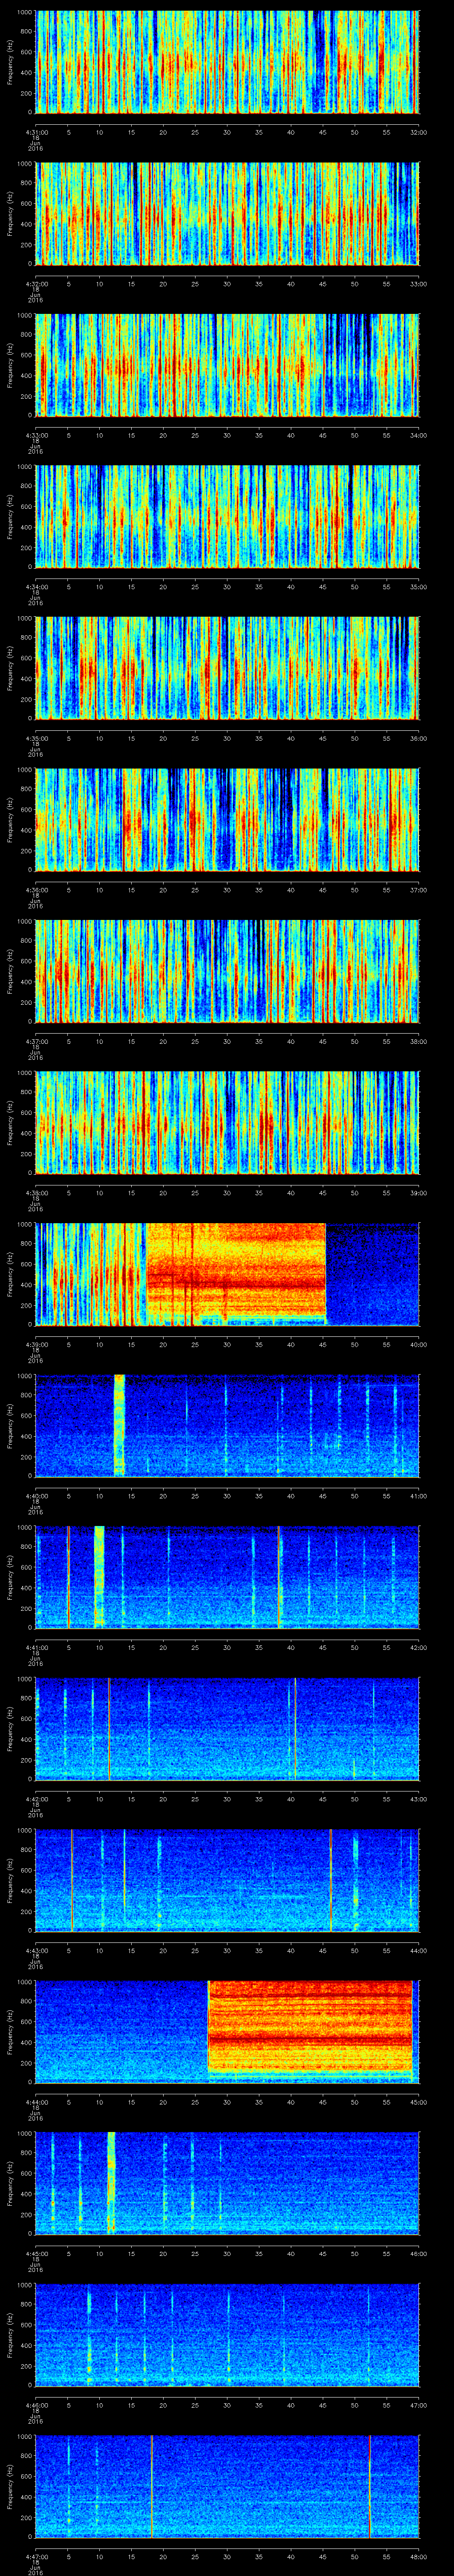Click the '35:00' end-of-axis label
The width and height of the screenshot is (454, 2576).
tap(418, 586)
